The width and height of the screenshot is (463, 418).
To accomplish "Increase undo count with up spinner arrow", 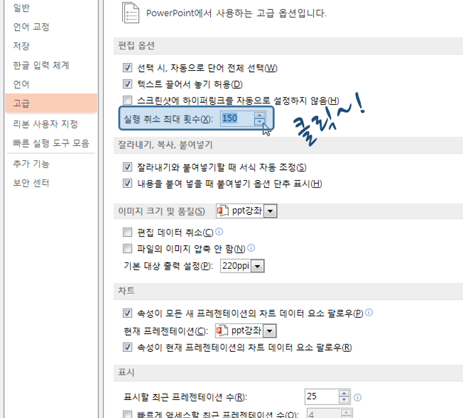I will pos(260,115).
